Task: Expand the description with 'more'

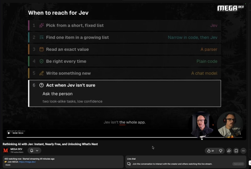Action: [8, 165]
